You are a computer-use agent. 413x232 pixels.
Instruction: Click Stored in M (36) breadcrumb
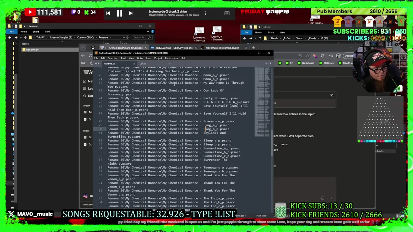(300, 38)
